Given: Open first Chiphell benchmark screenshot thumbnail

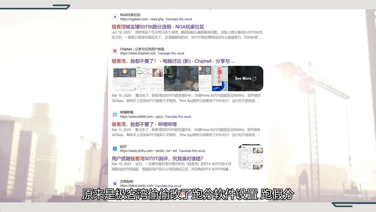Looking at the screenshot, I should (124, 78).
